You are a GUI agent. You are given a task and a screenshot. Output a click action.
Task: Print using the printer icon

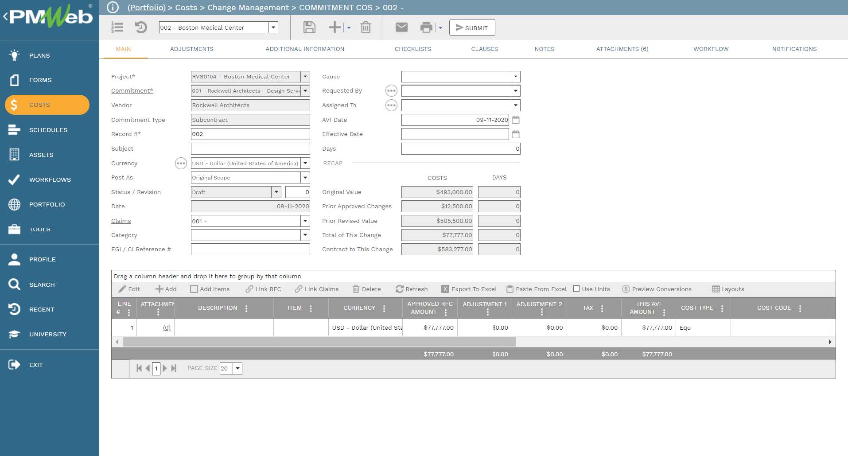(x=426, y=27)
